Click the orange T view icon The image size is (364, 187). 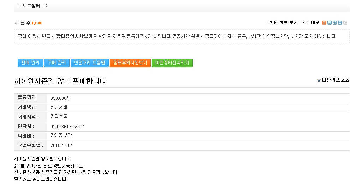324,23
